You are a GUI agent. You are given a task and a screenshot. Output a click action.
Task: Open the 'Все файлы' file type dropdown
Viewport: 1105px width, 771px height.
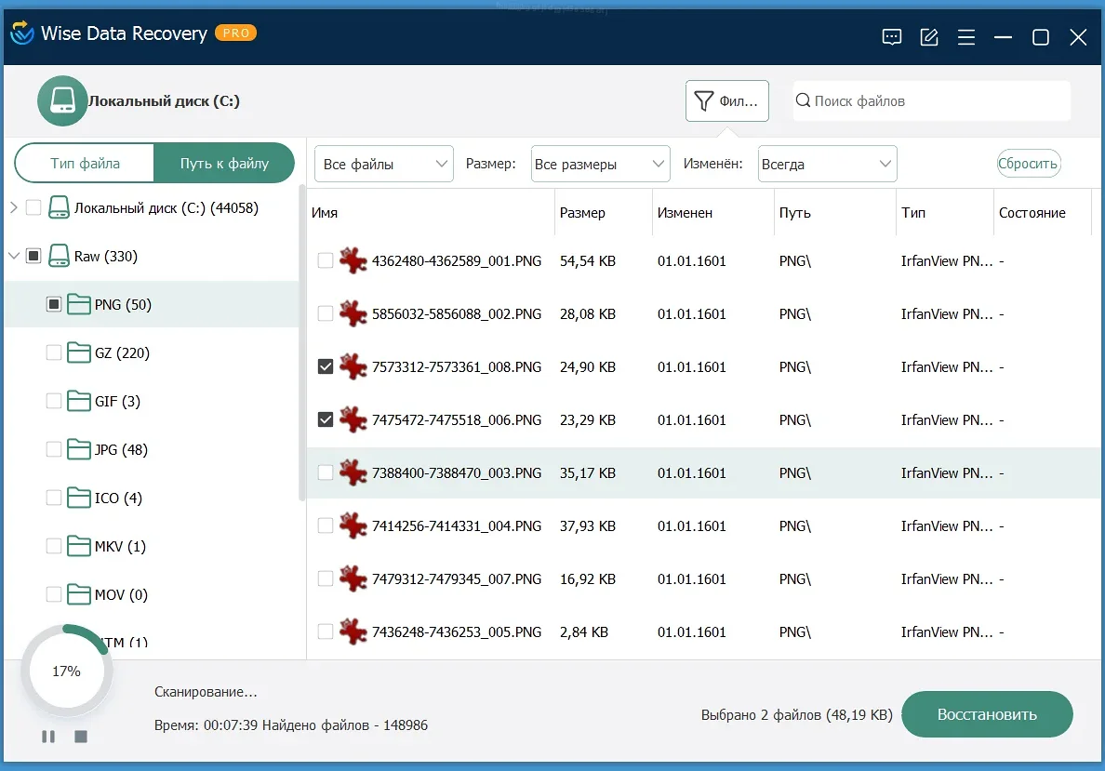[x=383, y=165]
